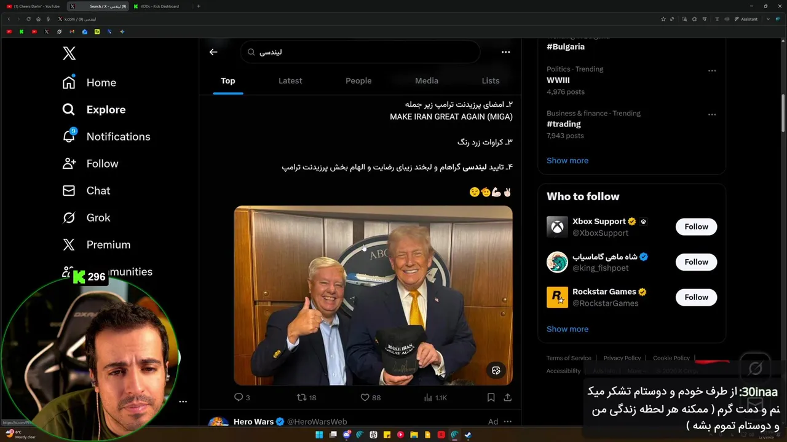The width and height of the screenshot is (787, 442).
Task: Show more Who to follow suggestions
Action: point(568,329)
